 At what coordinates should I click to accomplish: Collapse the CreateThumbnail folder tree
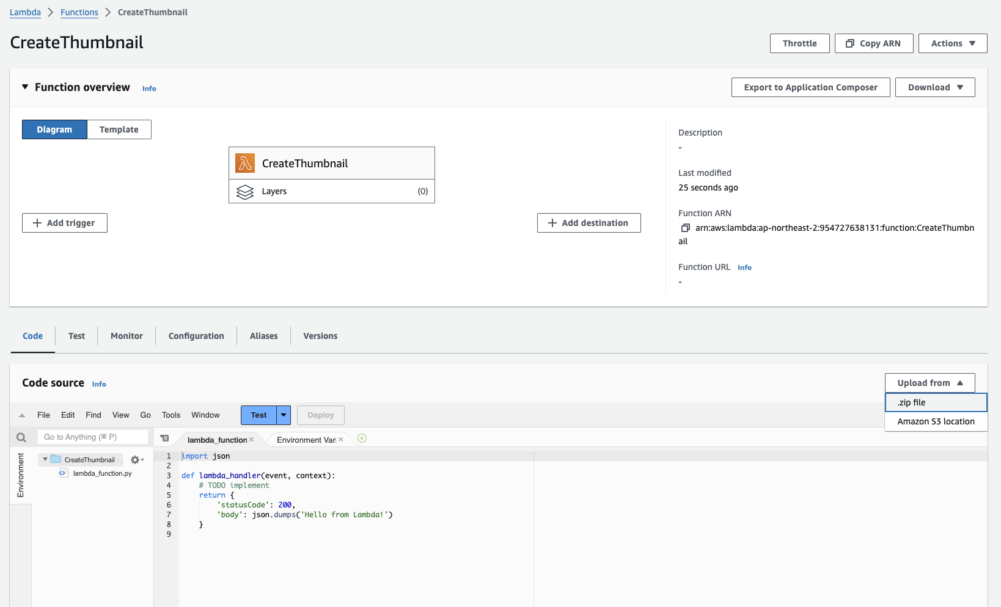click(x=45, y=459)
